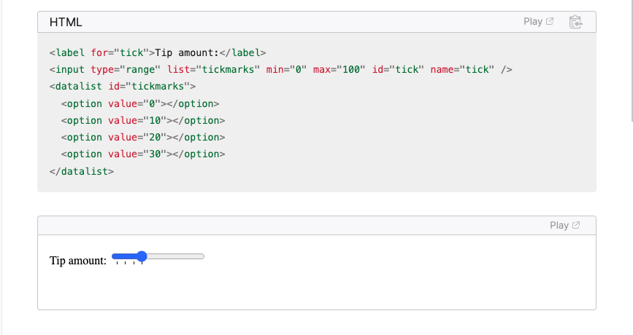Click the page's vertical scrollbar
This screenshot has width=633, height=335.
pos(632,60)
